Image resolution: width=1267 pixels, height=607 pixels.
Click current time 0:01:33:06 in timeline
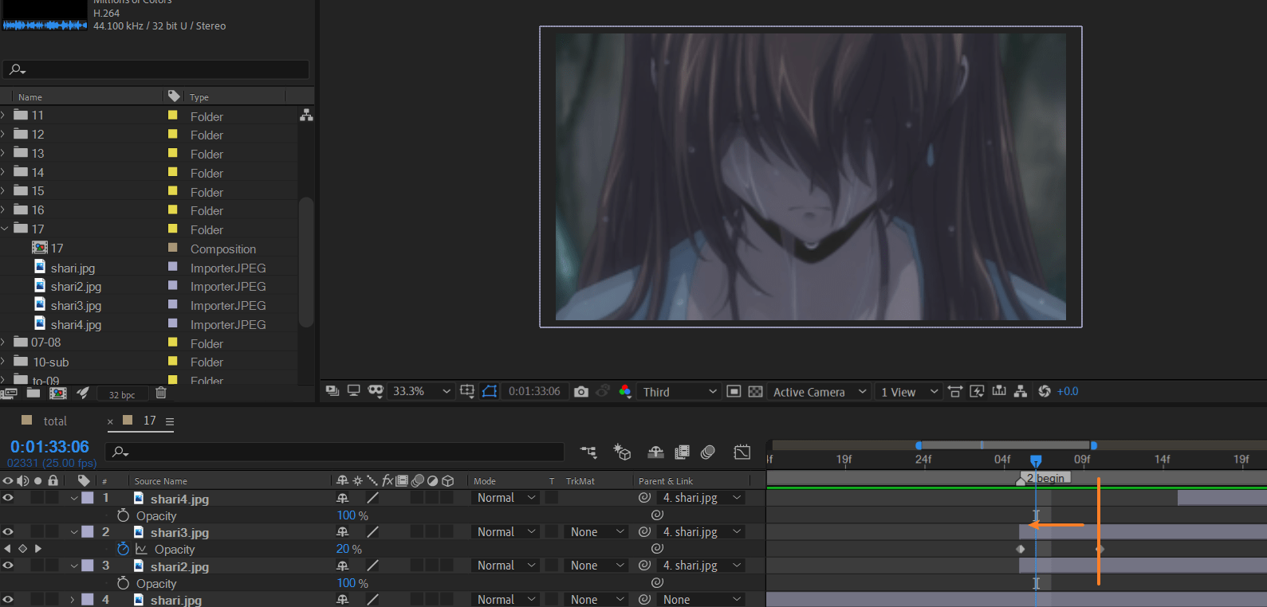[x=49, y=447]
